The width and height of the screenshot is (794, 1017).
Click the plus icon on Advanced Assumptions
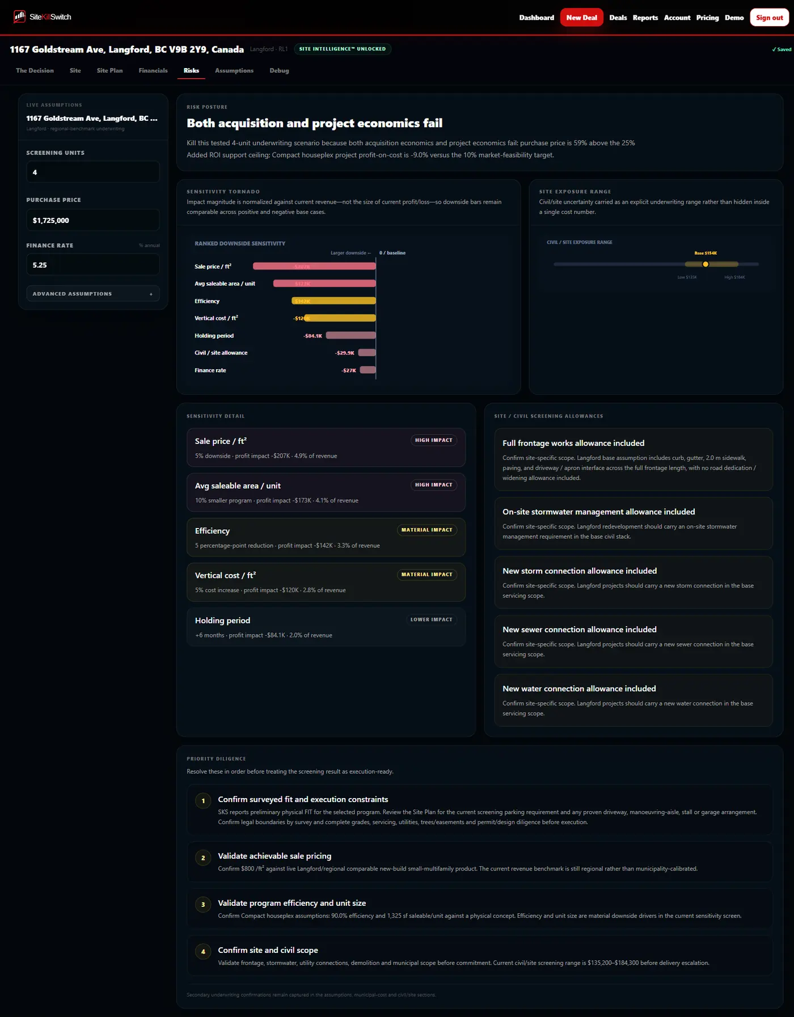(x=151, y=294)
